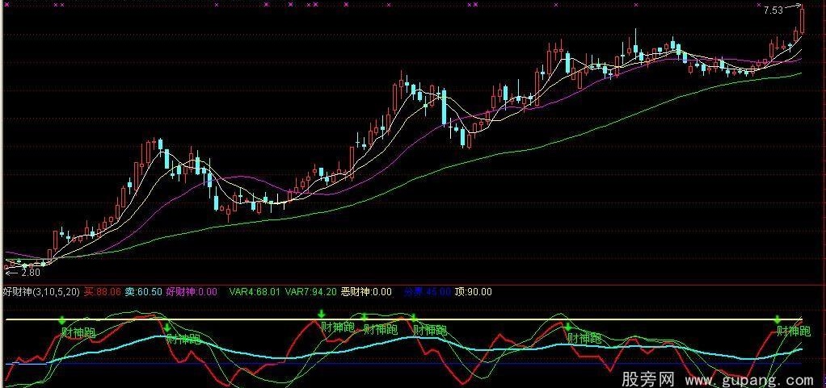Click the magenta 好财神:0.00 readout

point(192,292)
